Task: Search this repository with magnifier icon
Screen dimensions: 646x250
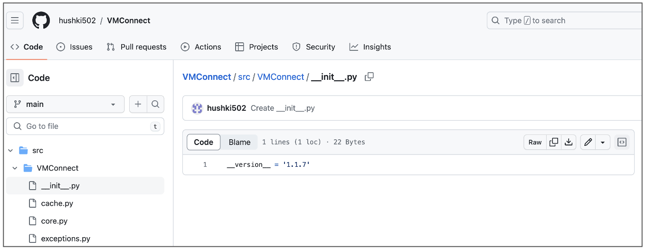Action: click(155, 104)
